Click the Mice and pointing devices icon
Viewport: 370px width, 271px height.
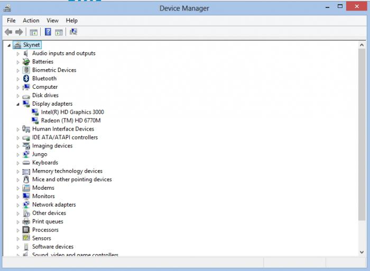(x=26, y=180)
